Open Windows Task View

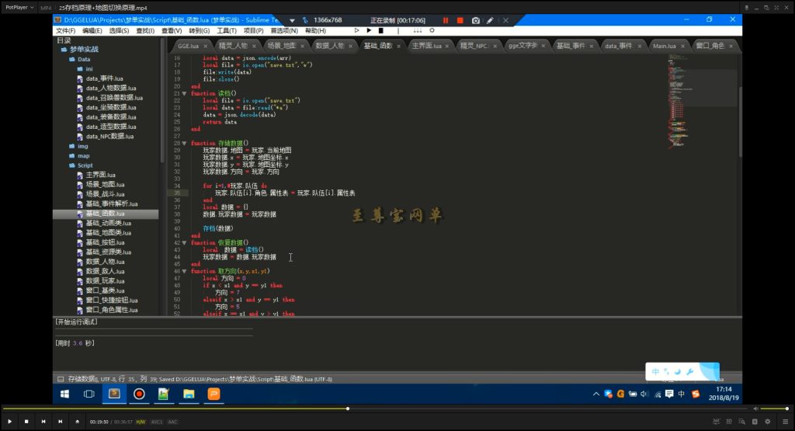(89, 394)
